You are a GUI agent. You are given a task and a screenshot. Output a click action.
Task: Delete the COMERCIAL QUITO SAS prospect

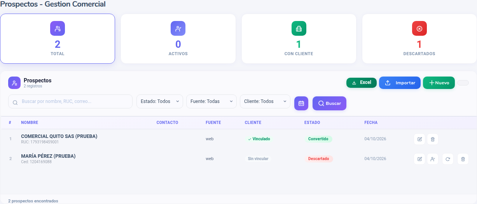coord(433,139)
